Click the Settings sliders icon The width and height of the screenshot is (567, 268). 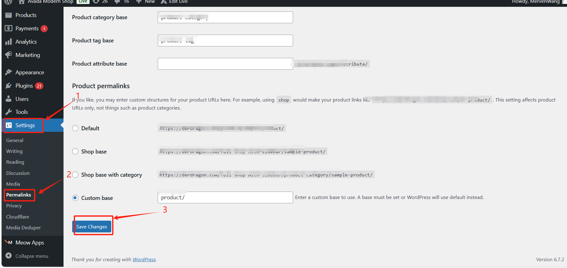[9, 125]
